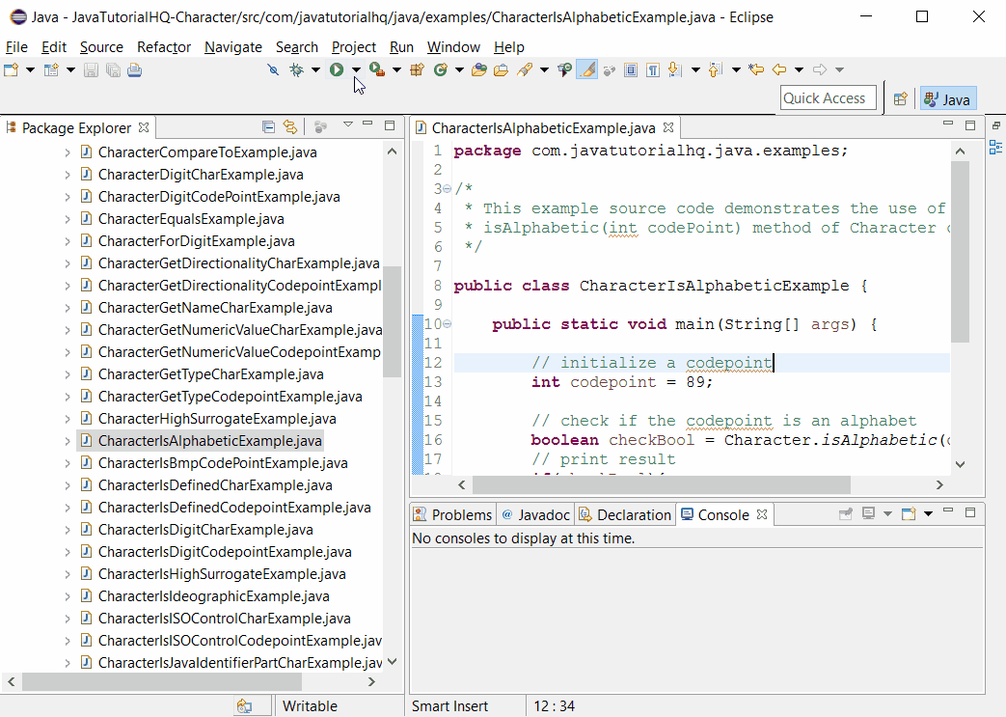
Task: Click the Open Perspective icon
Action: [901, 98]
